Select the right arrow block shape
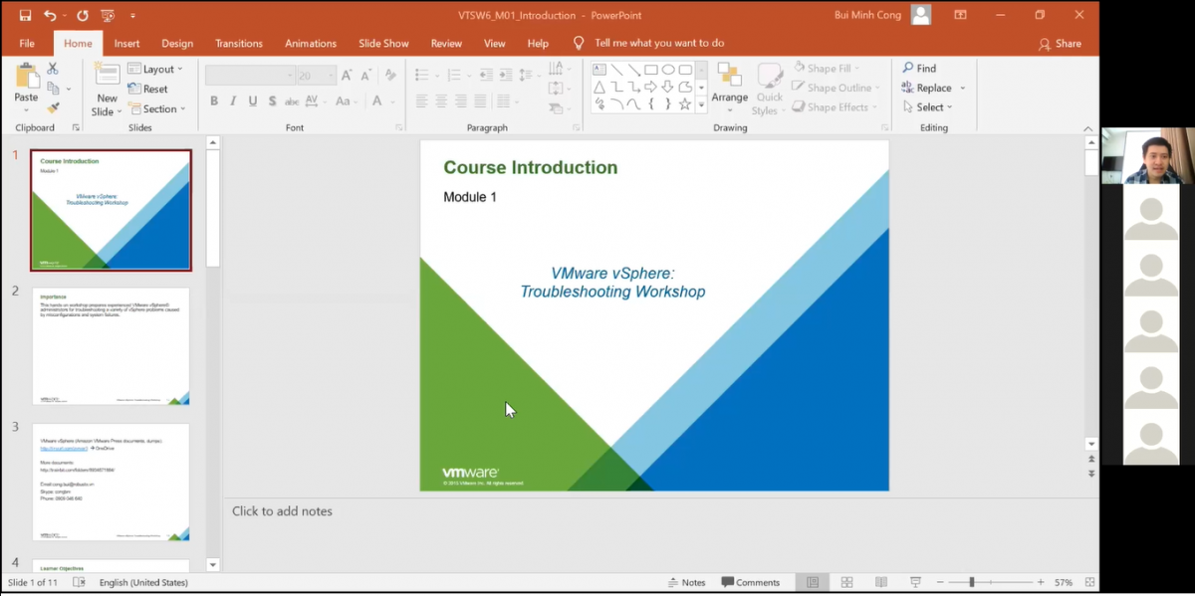Viewport: 1195px width, 596px height. coord(650,87)
